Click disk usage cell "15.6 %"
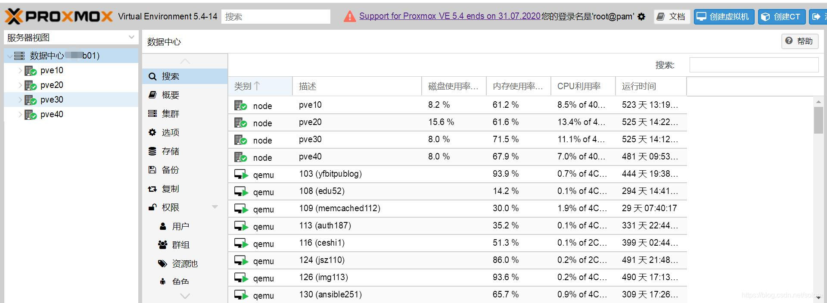Screen dimensions: 827x303 [441, 122]
